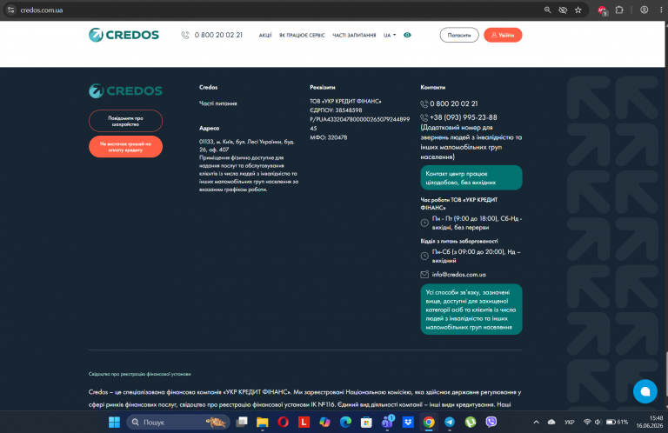Open the red L app on taskbar
The image size is (668, 433).
coord(304,422)
